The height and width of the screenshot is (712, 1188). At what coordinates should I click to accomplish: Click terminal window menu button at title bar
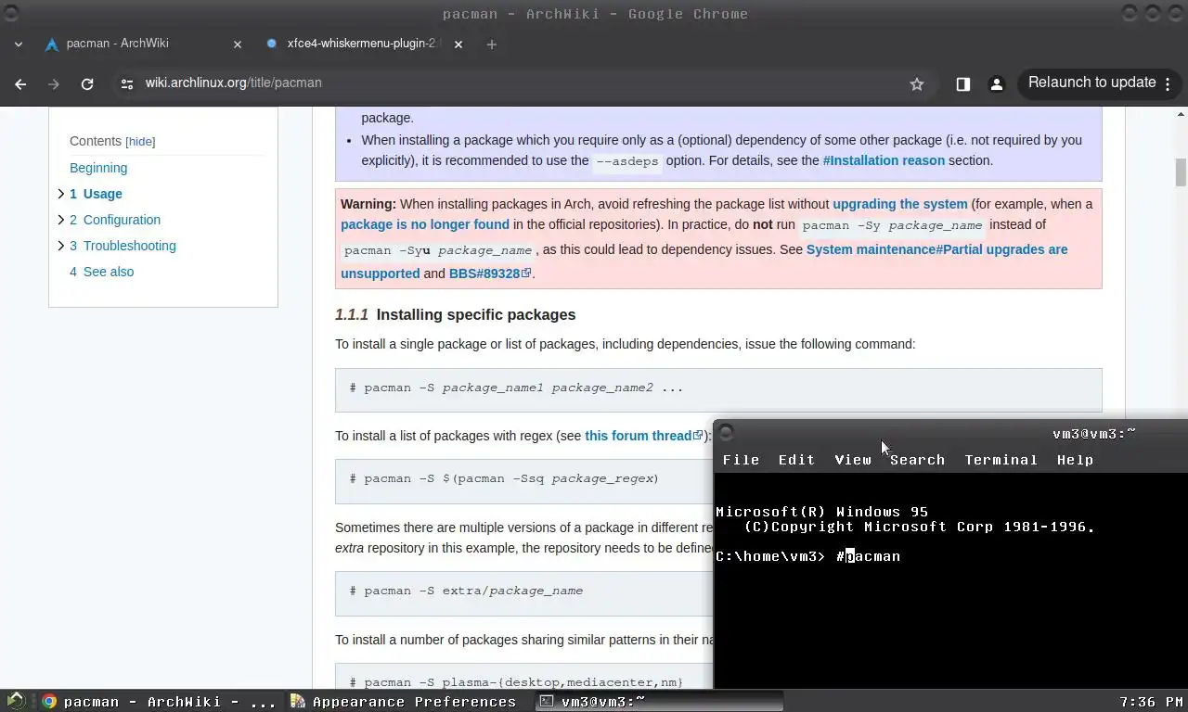726,433
